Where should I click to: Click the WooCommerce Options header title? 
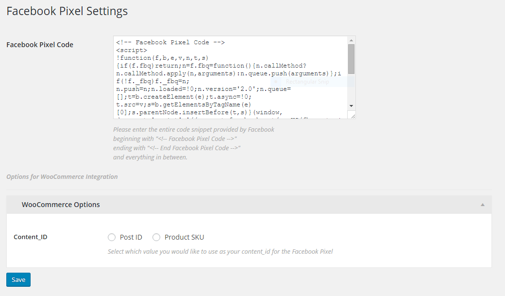coord(61,205)
